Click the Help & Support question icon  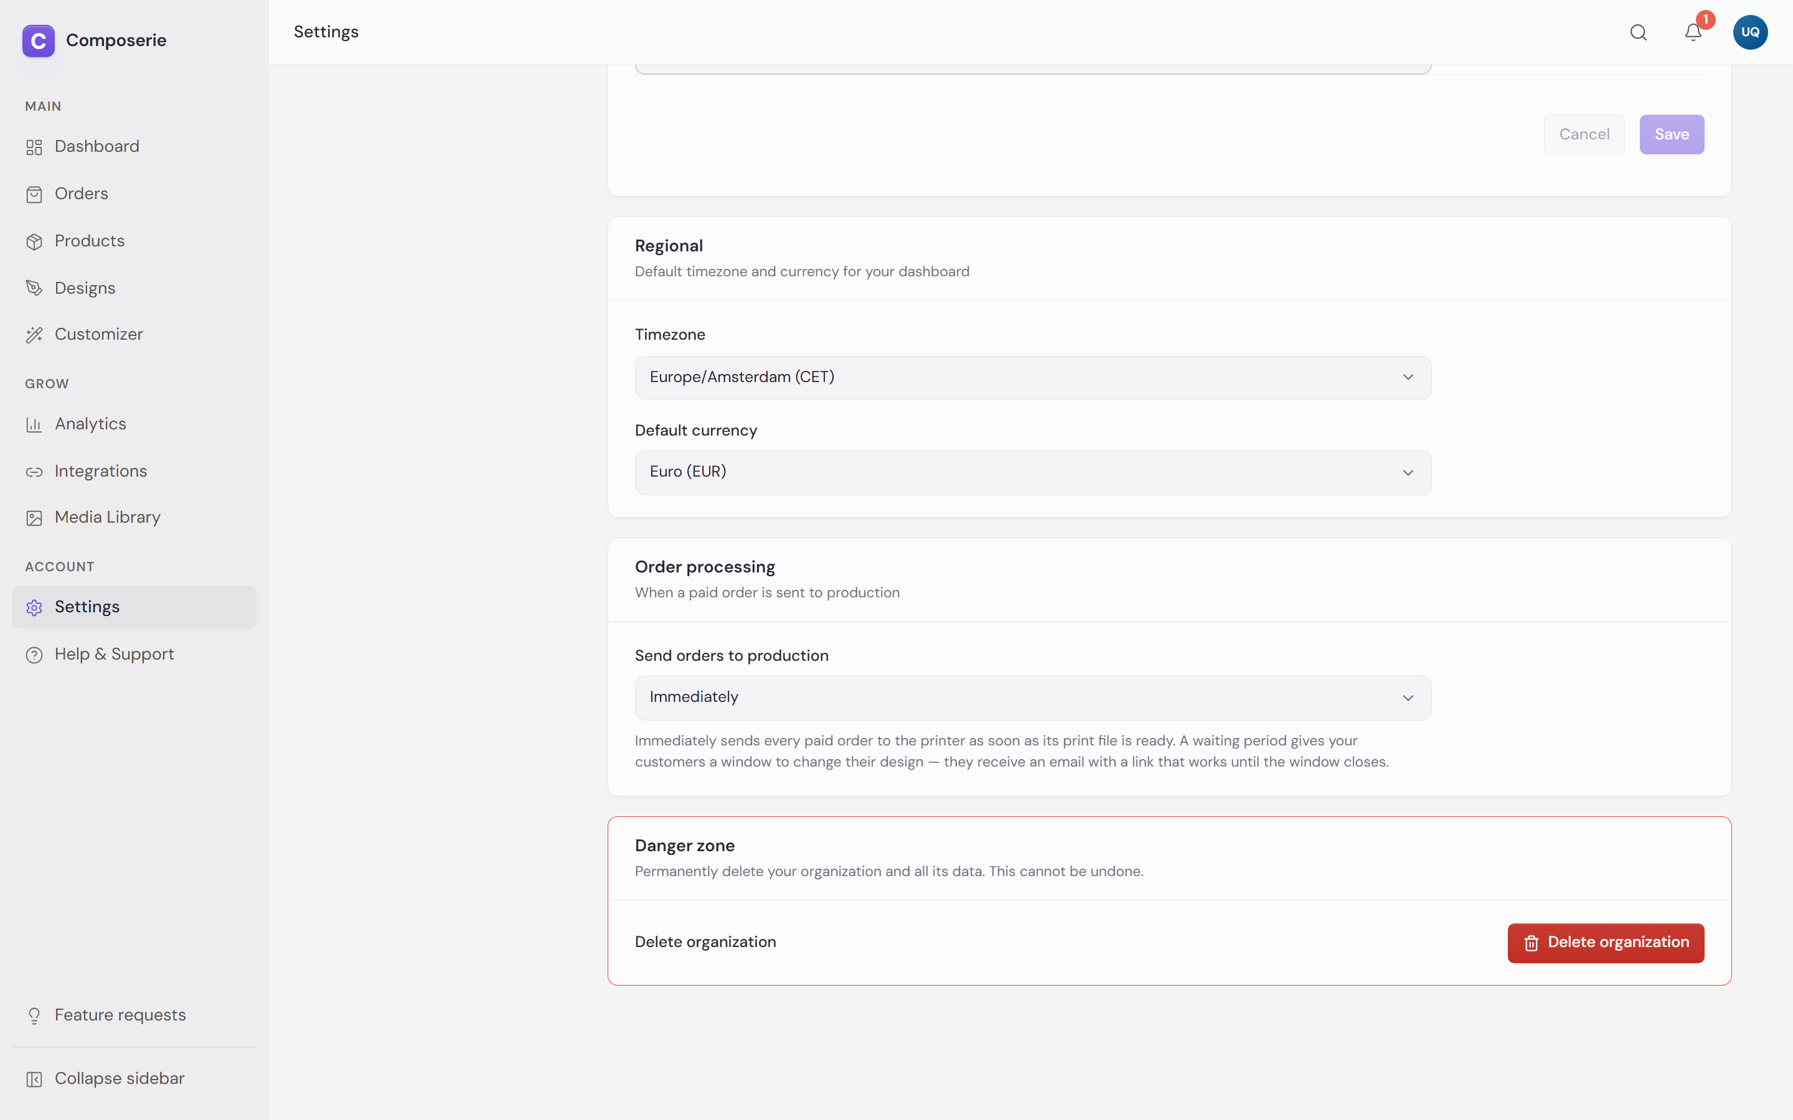point(34,655)
